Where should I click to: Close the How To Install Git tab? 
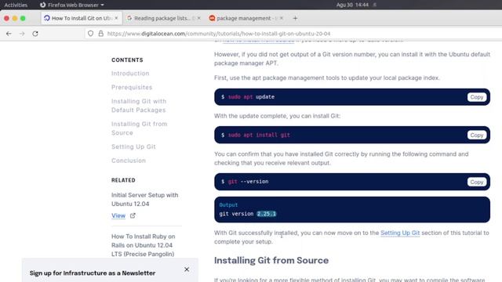(x=116, y=18)
